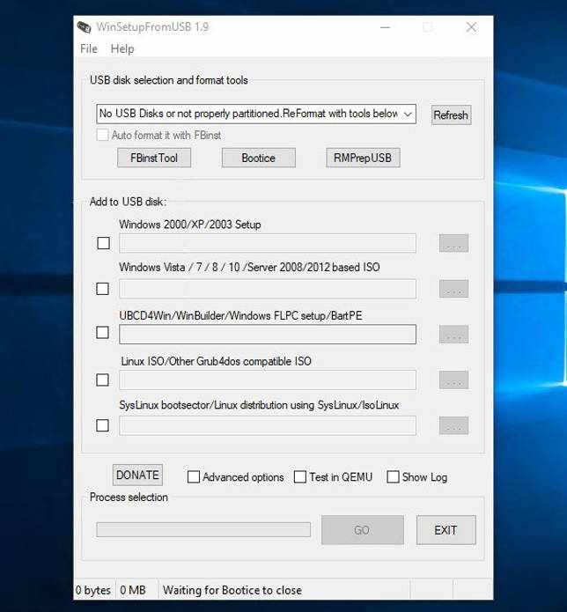The width and height of the screenshot is (567, 612).
Task: Toggle Advanced options checkbox
Action: coord(194,477)
